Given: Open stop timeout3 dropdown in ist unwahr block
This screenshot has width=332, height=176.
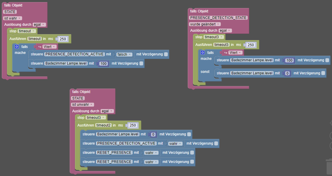Looking at the screenshot, I should click(96, 117).
